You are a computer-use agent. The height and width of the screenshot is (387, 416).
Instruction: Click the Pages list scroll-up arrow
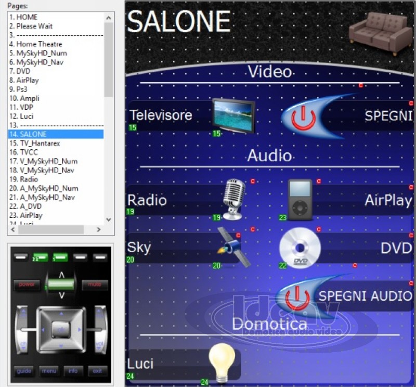tap(109, 18)
